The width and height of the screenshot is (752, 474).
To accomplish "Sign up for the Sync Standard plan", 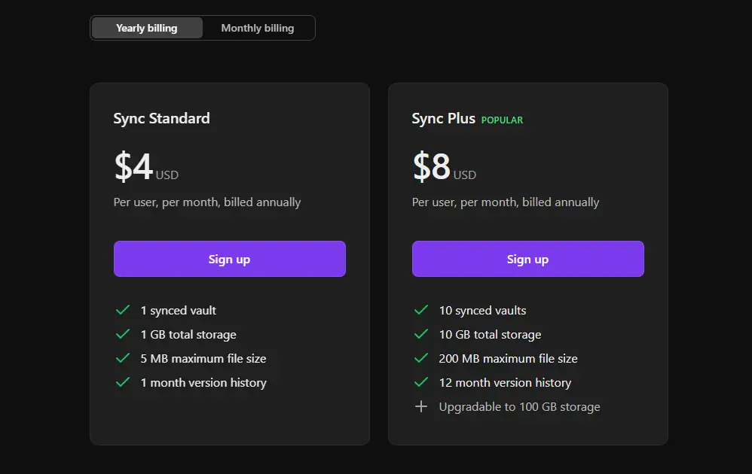I will coord(229,258).
